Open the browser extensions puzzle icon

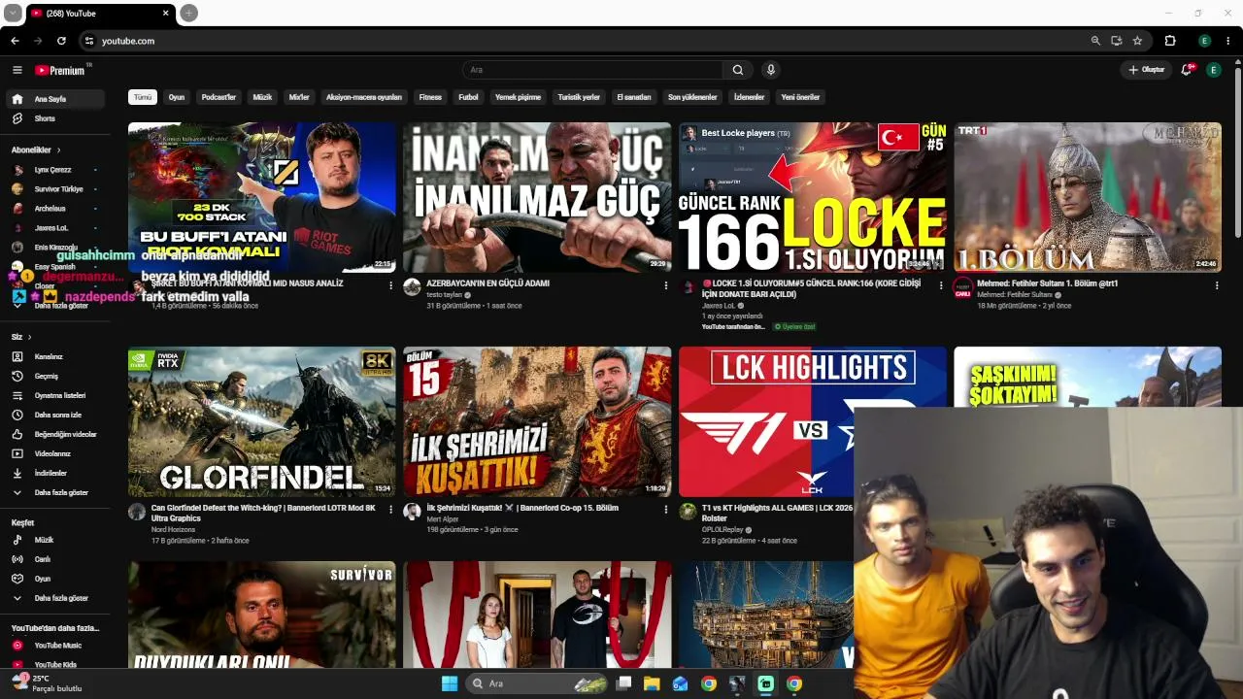point(1170,41)
